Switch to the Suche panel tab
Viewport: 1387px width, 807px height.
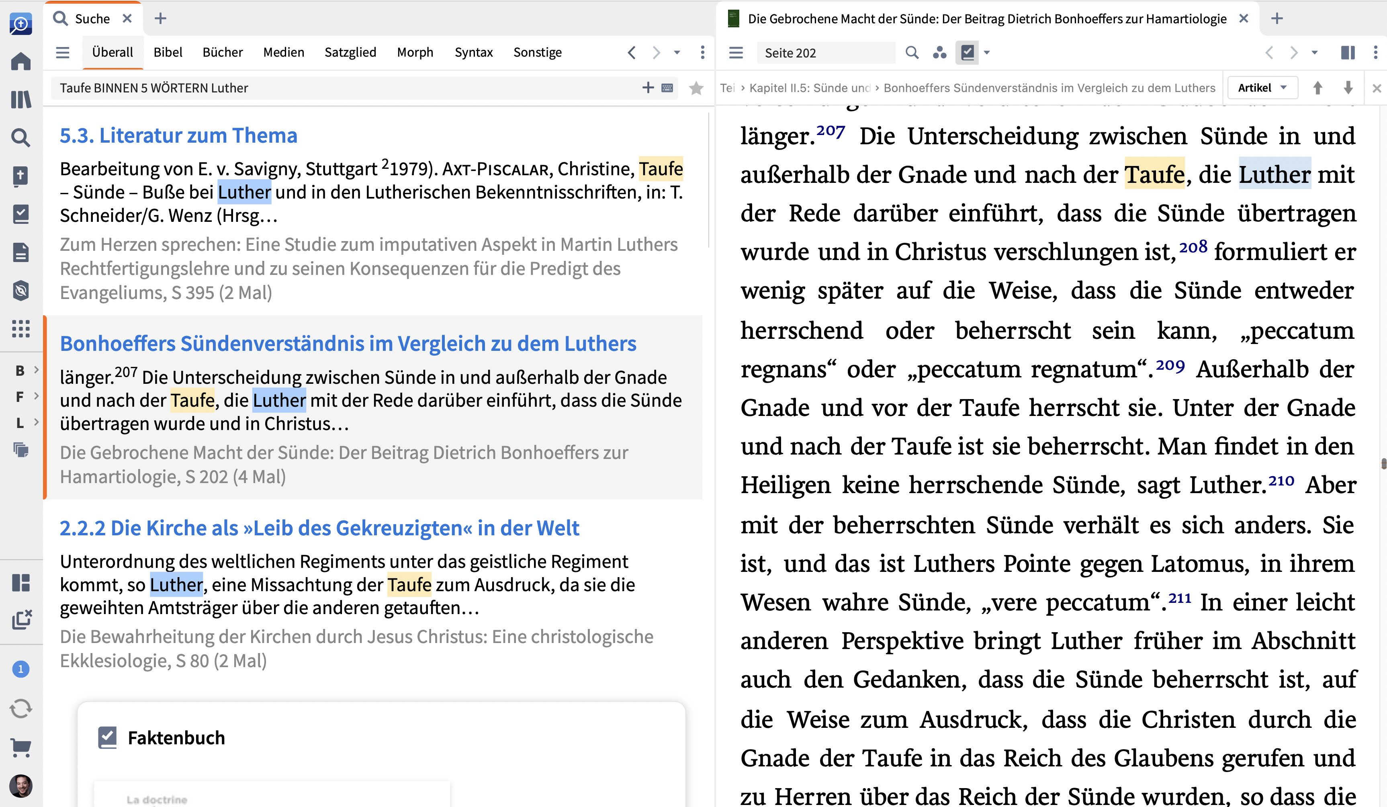(92, 19)
